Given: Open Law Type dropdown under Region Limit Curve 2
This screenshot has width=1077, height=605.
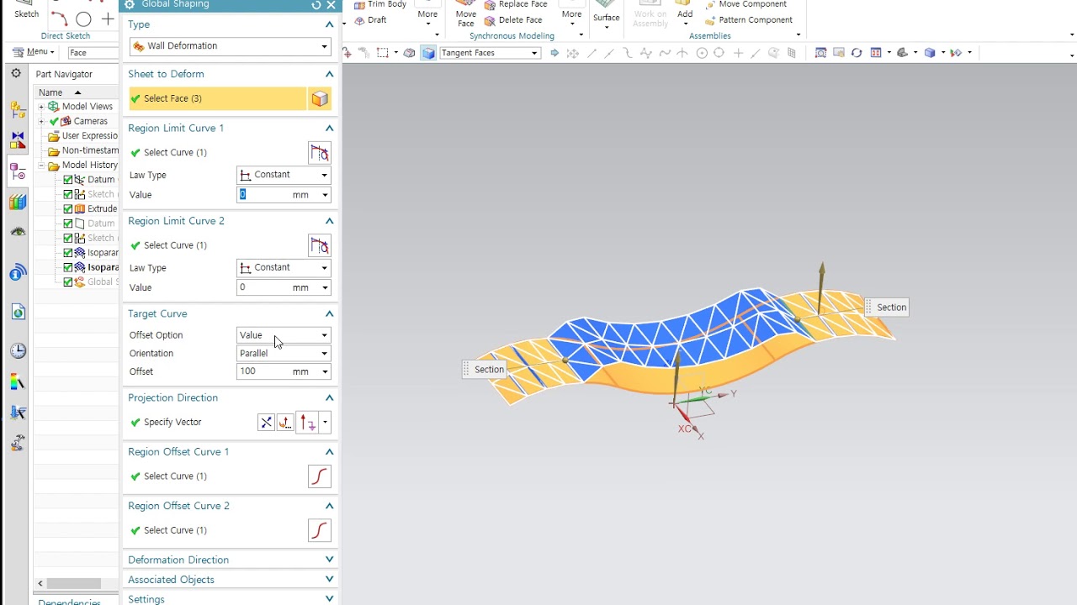Looking at the screenshot, I should 284,267.
